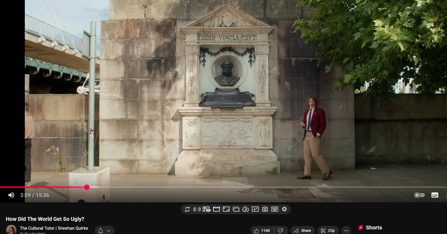Mute the video with the speaker icon
Image resolution: width=447 pixels, height=234 pixels.
(11, 195)
